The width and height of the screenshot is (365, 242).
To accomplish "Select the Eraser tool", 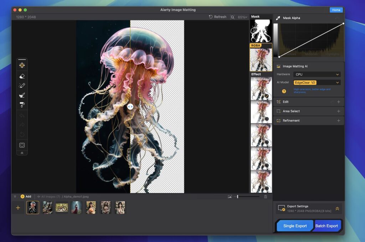I will click(x=22, y=76).
